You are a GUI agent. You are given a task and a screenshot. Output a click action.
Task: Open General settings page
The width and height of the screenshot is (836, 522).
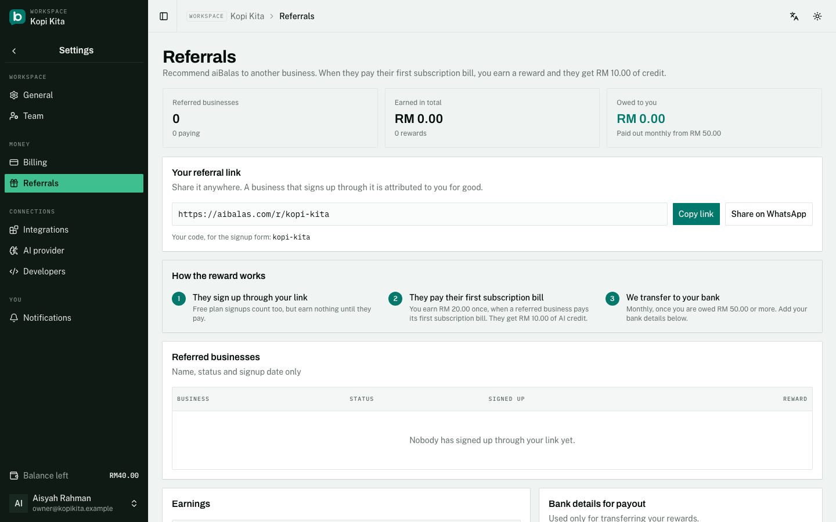click(74, 95)
